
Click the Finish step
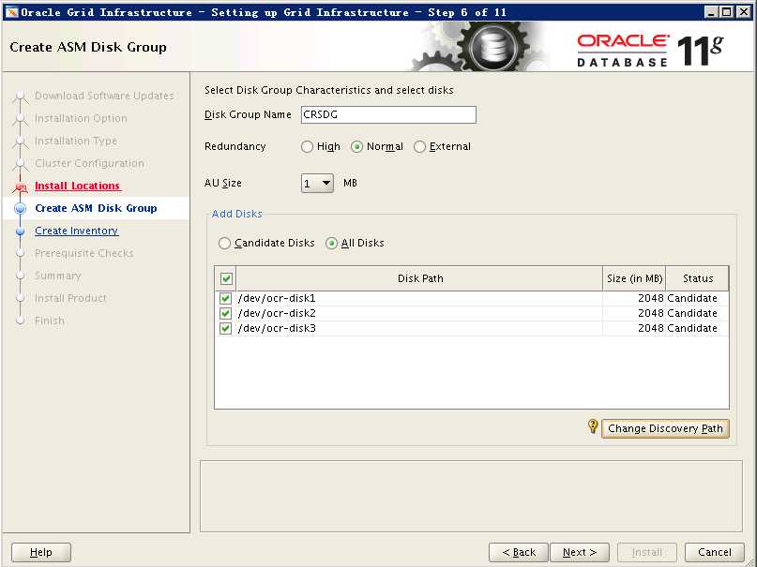coord(49,321)
